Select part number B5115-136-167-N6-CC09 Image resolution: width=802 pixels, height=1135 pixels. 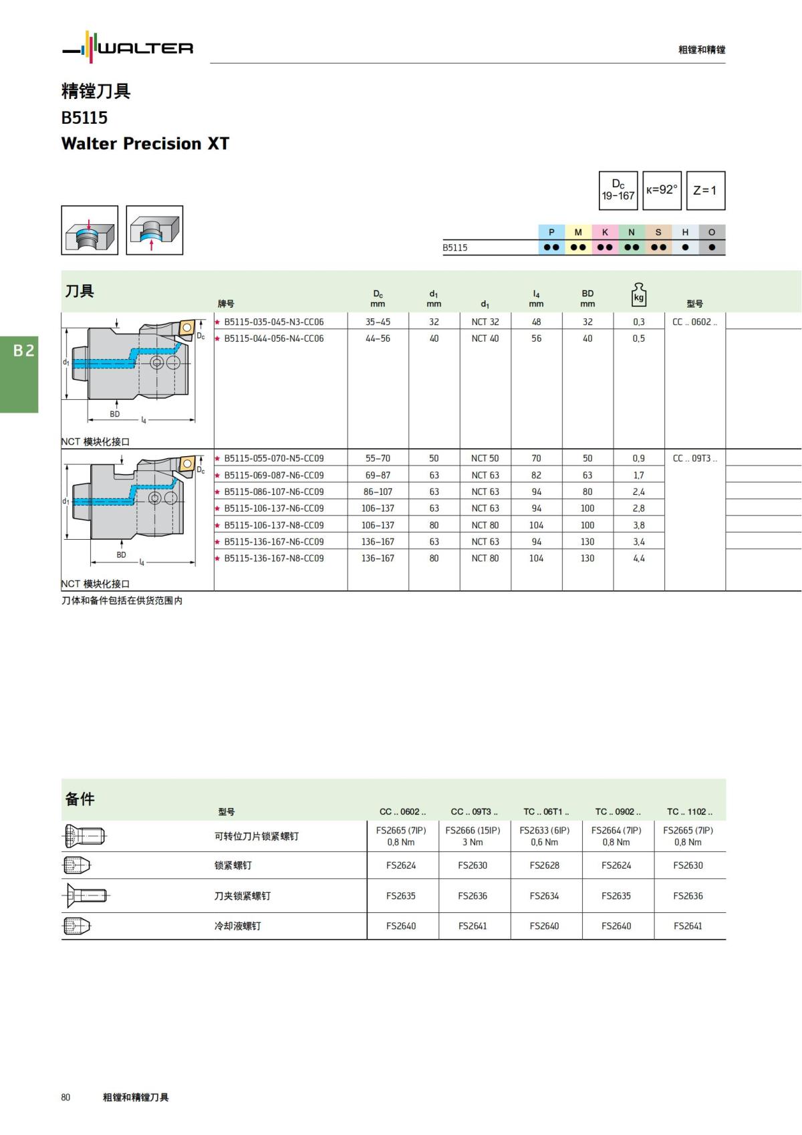pyautogui.click(x=274, y=542)
